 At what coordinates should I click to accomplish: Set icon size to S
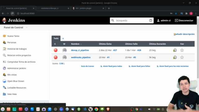coord(60,63)
